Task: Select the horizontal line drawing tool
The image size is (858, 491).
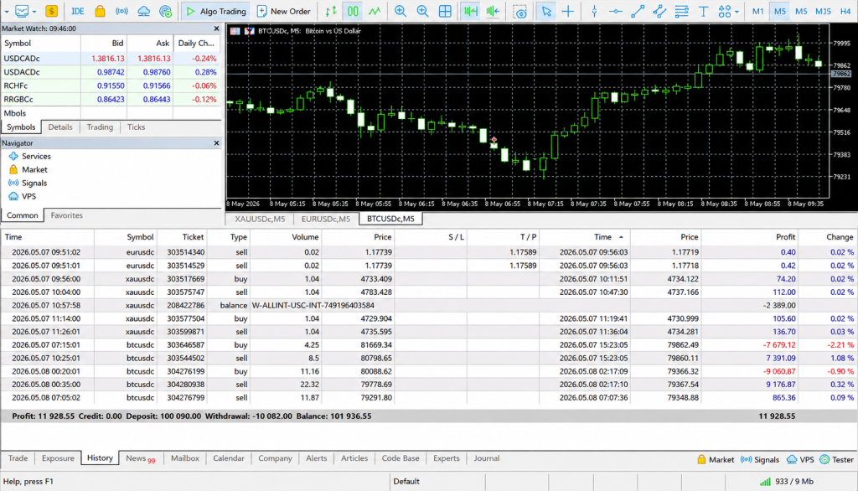Action: click(x=616, y=11)
